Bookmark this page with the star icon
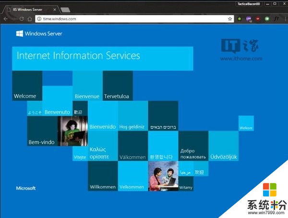Viewport: 288px width, 218px height. point(230,19)
